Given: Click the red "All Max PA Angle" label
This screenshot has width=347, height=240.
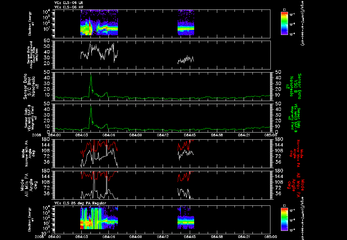Looking at the screenshot, I should [x=295, y=185].
